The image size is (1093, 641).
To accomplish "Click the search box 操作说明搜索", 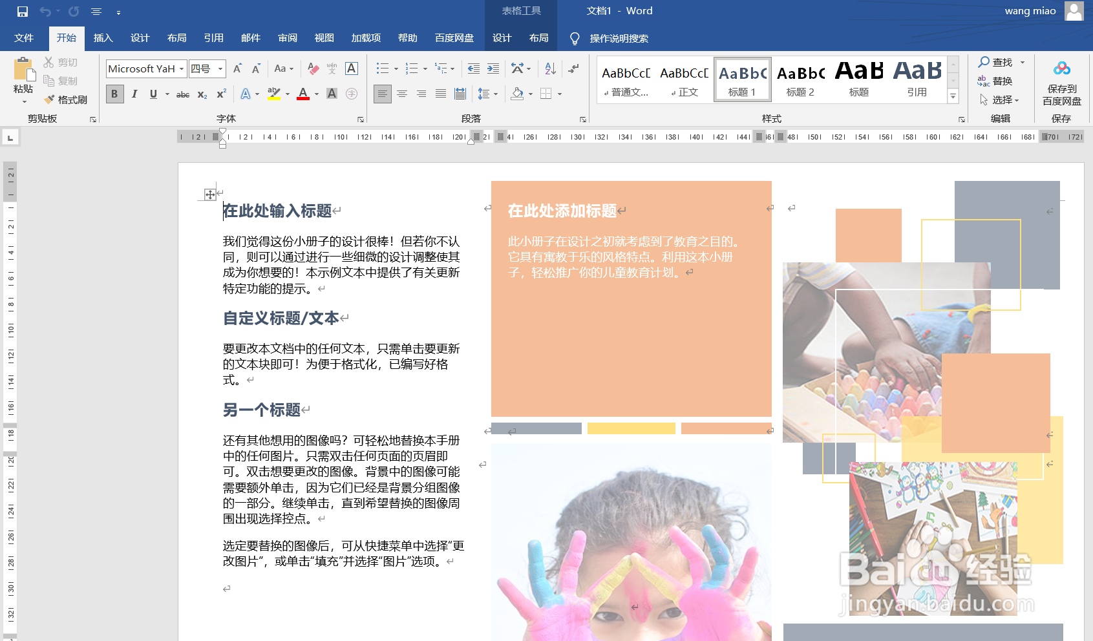I will [619, 38].
